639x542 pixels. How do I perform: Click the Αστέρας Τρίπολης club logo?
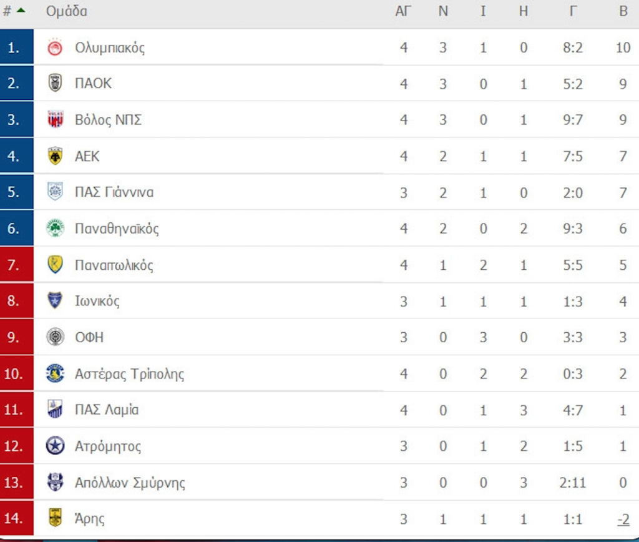[x=56, y=373]
